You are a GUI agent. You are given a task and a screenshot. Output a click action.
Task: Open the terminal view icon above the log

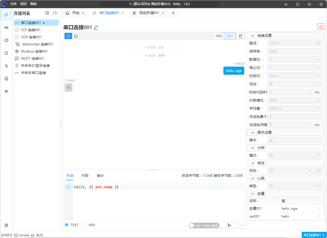tap(76, 36)
